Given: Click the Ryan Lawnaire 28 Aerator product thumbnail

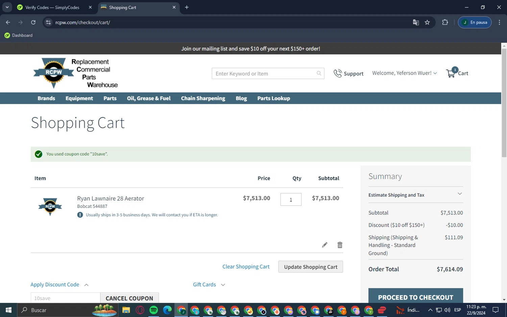Looking at the screenshot, I should click(50, 206).
